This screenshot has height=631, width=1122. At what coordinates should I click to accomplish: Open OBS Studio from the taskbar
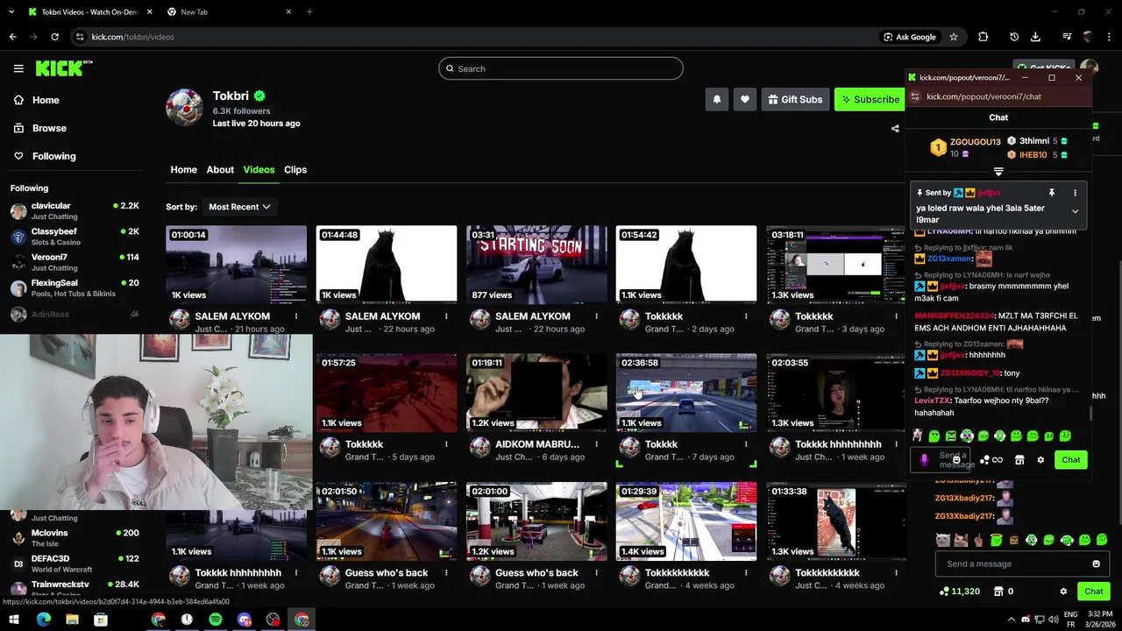click(x=273, y=620)
